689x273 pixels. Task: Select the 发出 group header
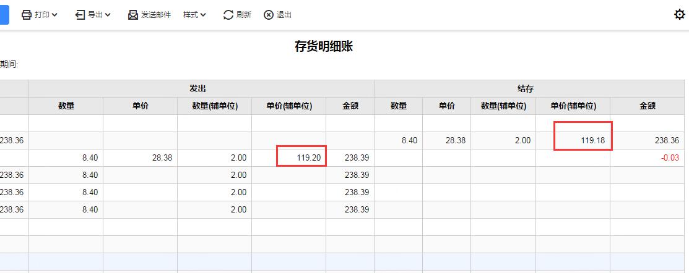point(202,88)
